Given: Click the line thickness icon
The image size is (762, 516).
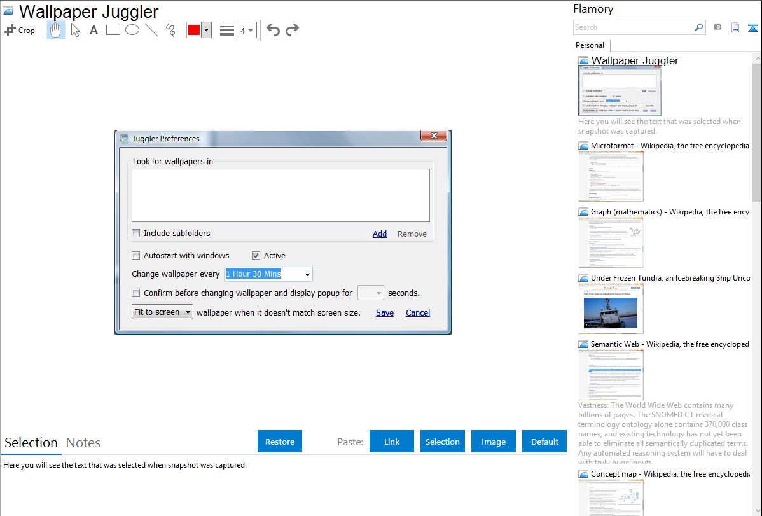Looking at the screenshot, I should [x=227, y=30].
